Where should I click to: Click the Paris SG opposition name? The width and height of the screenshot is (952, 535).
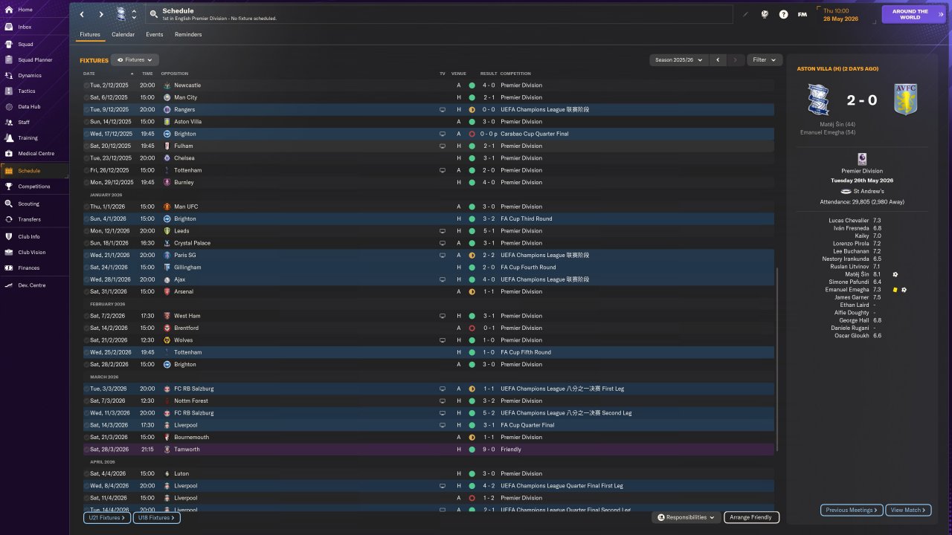tap(185, 256)
